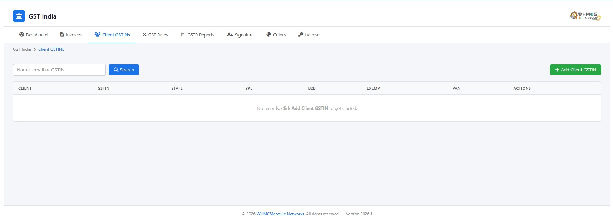The height and width of the screenshot is (224, 613).
Task: Click the Client GSTINs breadcrumb link
Action: [51, 49]
